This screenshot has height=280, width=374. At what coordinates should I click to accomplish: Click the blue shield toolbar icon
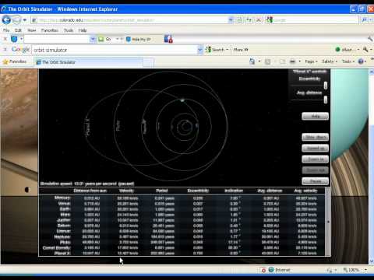(14, 39)
